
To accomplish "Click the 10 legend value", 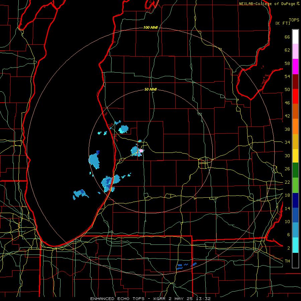I will (287, 222).
